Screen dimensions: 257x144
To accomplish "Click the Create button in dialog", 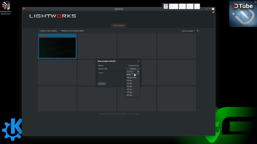I will (102, 84).
